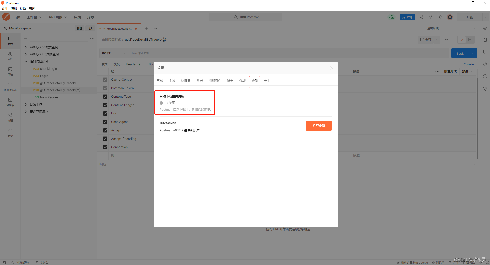Open the Flows sidebar panel
Viewport: 490px width, 265px height.
pyautogui.click(x=10, y=118)
